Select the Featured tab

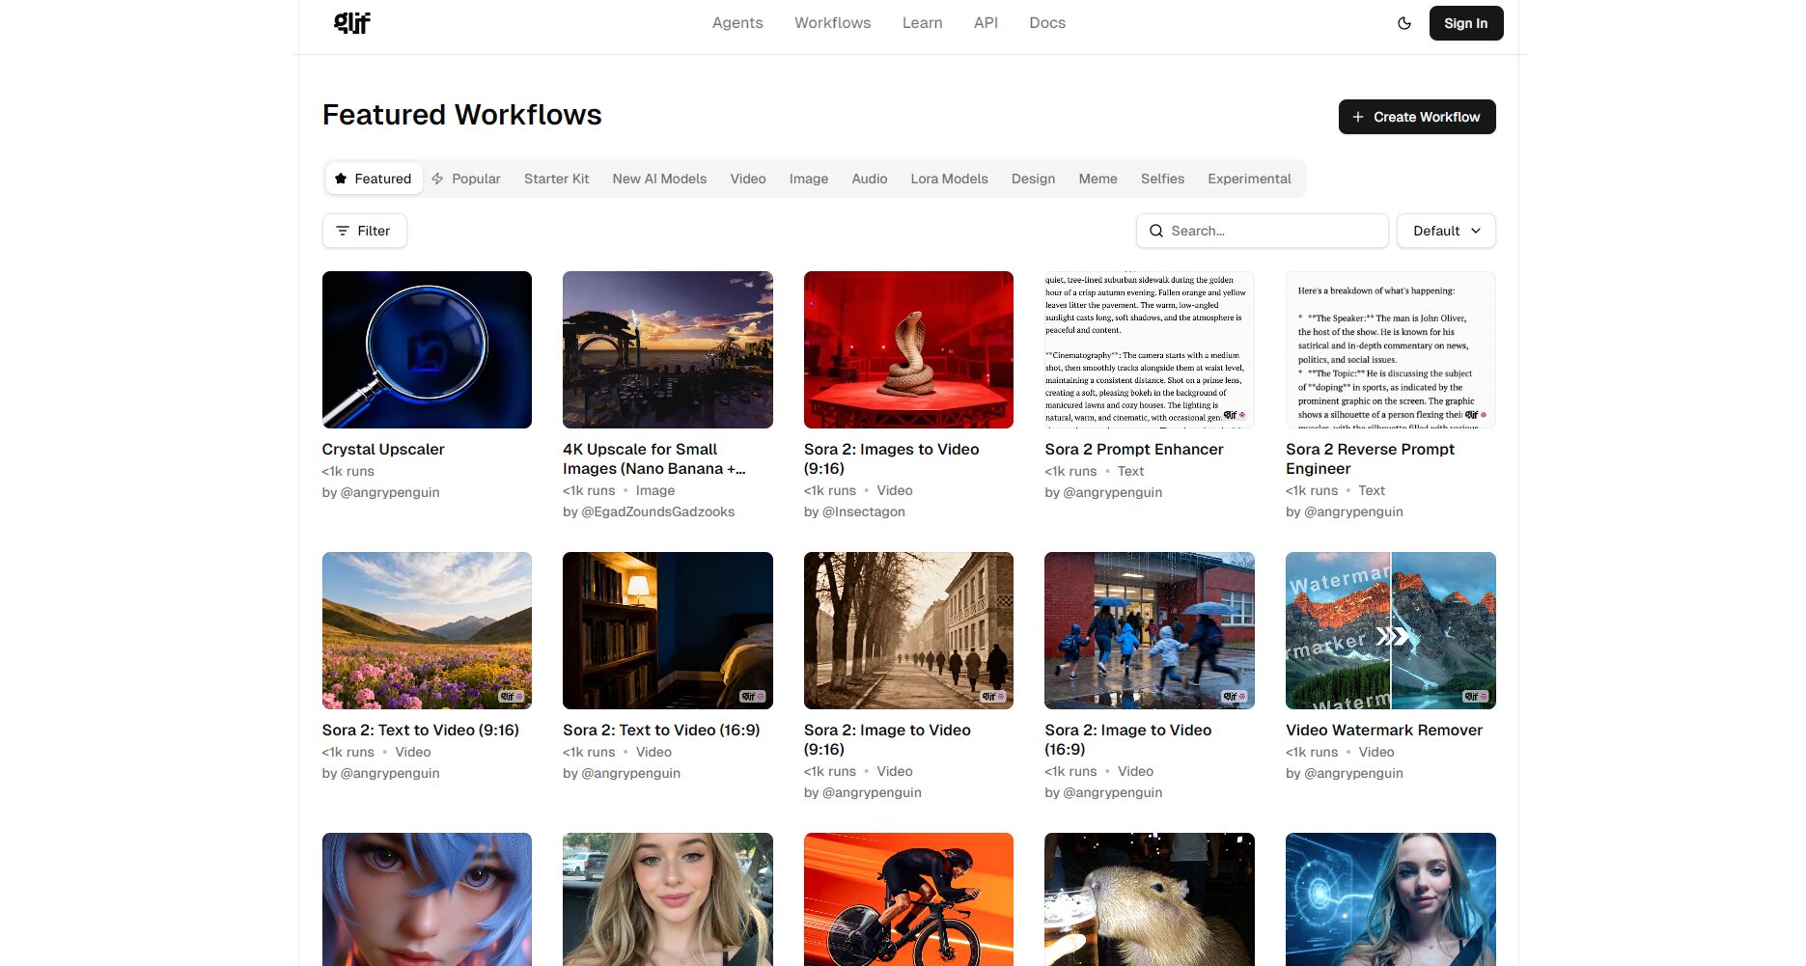pyautogui.click(x=374, y=179)
